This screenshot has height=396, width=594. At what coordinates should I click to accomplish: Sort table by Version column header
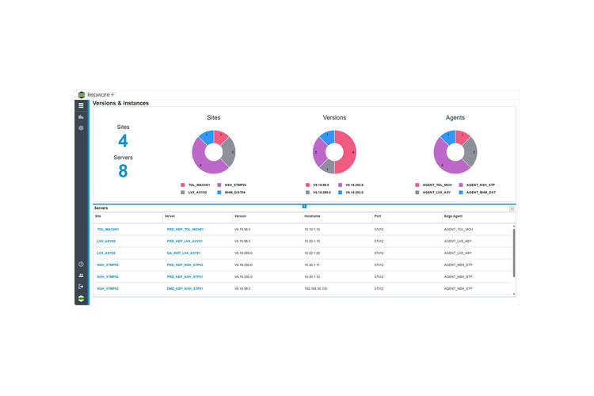click(241, 216)
